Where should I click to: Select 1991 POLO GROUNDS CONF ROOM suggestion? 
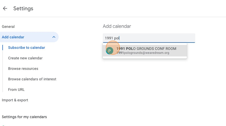[145, 51]
